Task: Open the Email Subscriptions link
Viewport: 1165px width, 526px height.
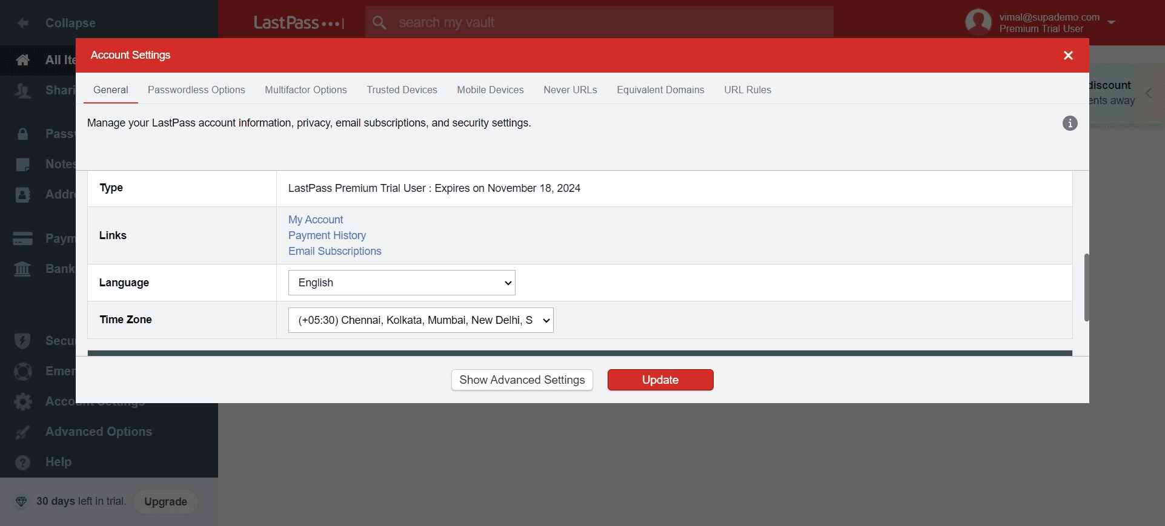Action: (335, 251)
